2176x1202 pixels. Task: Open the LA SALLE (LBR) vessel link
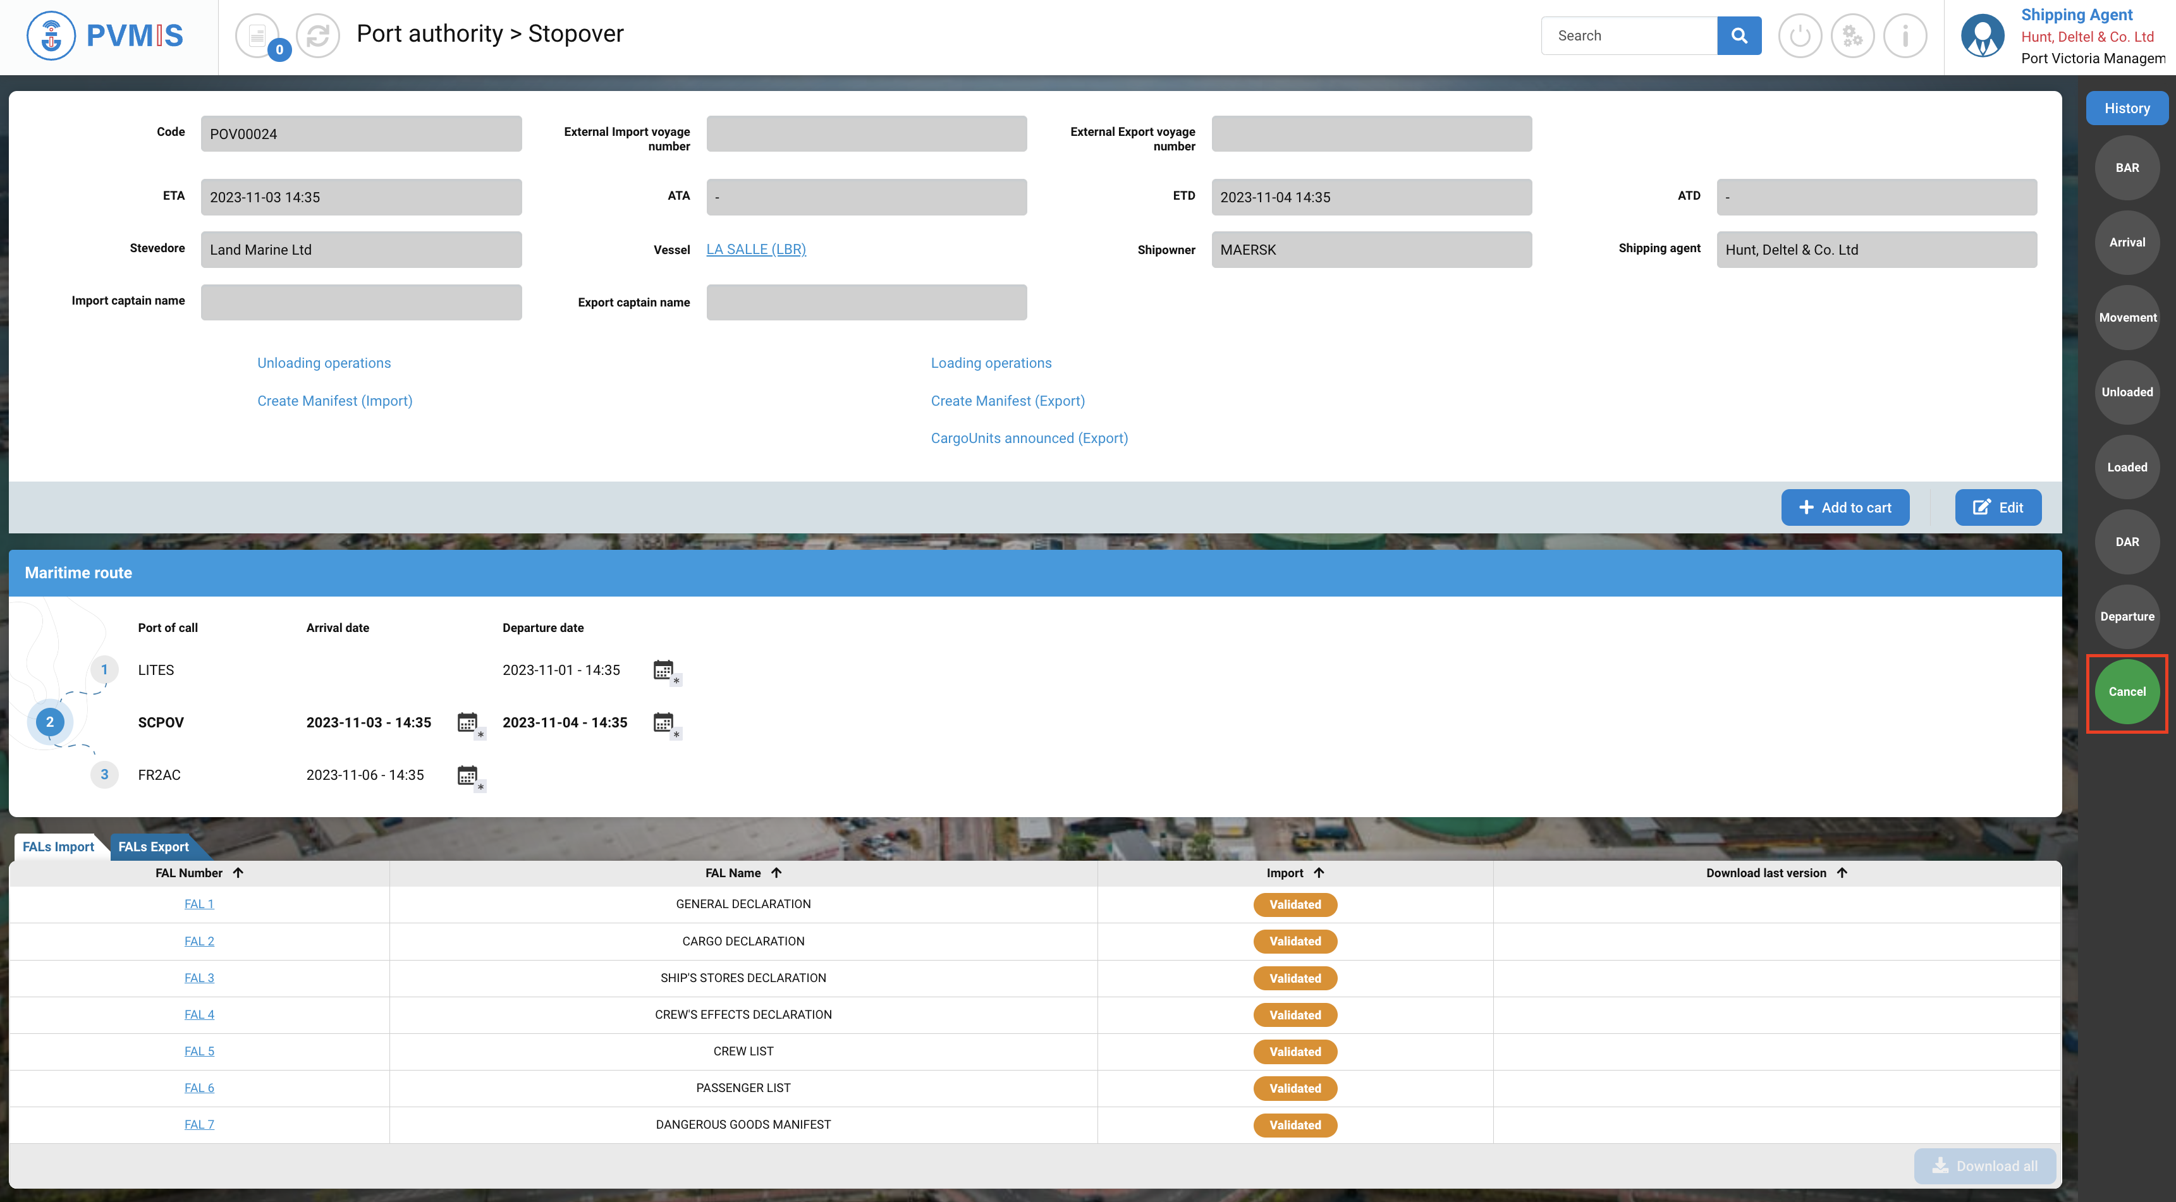coord(756,249)
